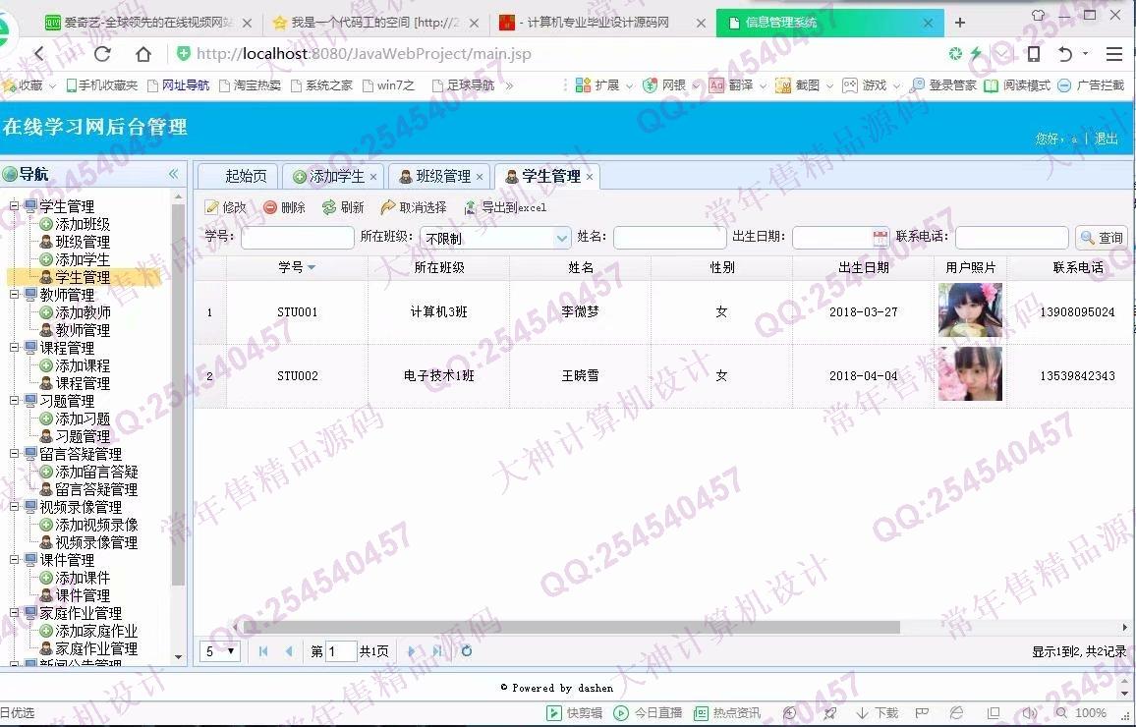Click the 删除 (delete) toolbar icon
The width and height of the screenshot is (1136, 727).
click(x=284, y=207)
